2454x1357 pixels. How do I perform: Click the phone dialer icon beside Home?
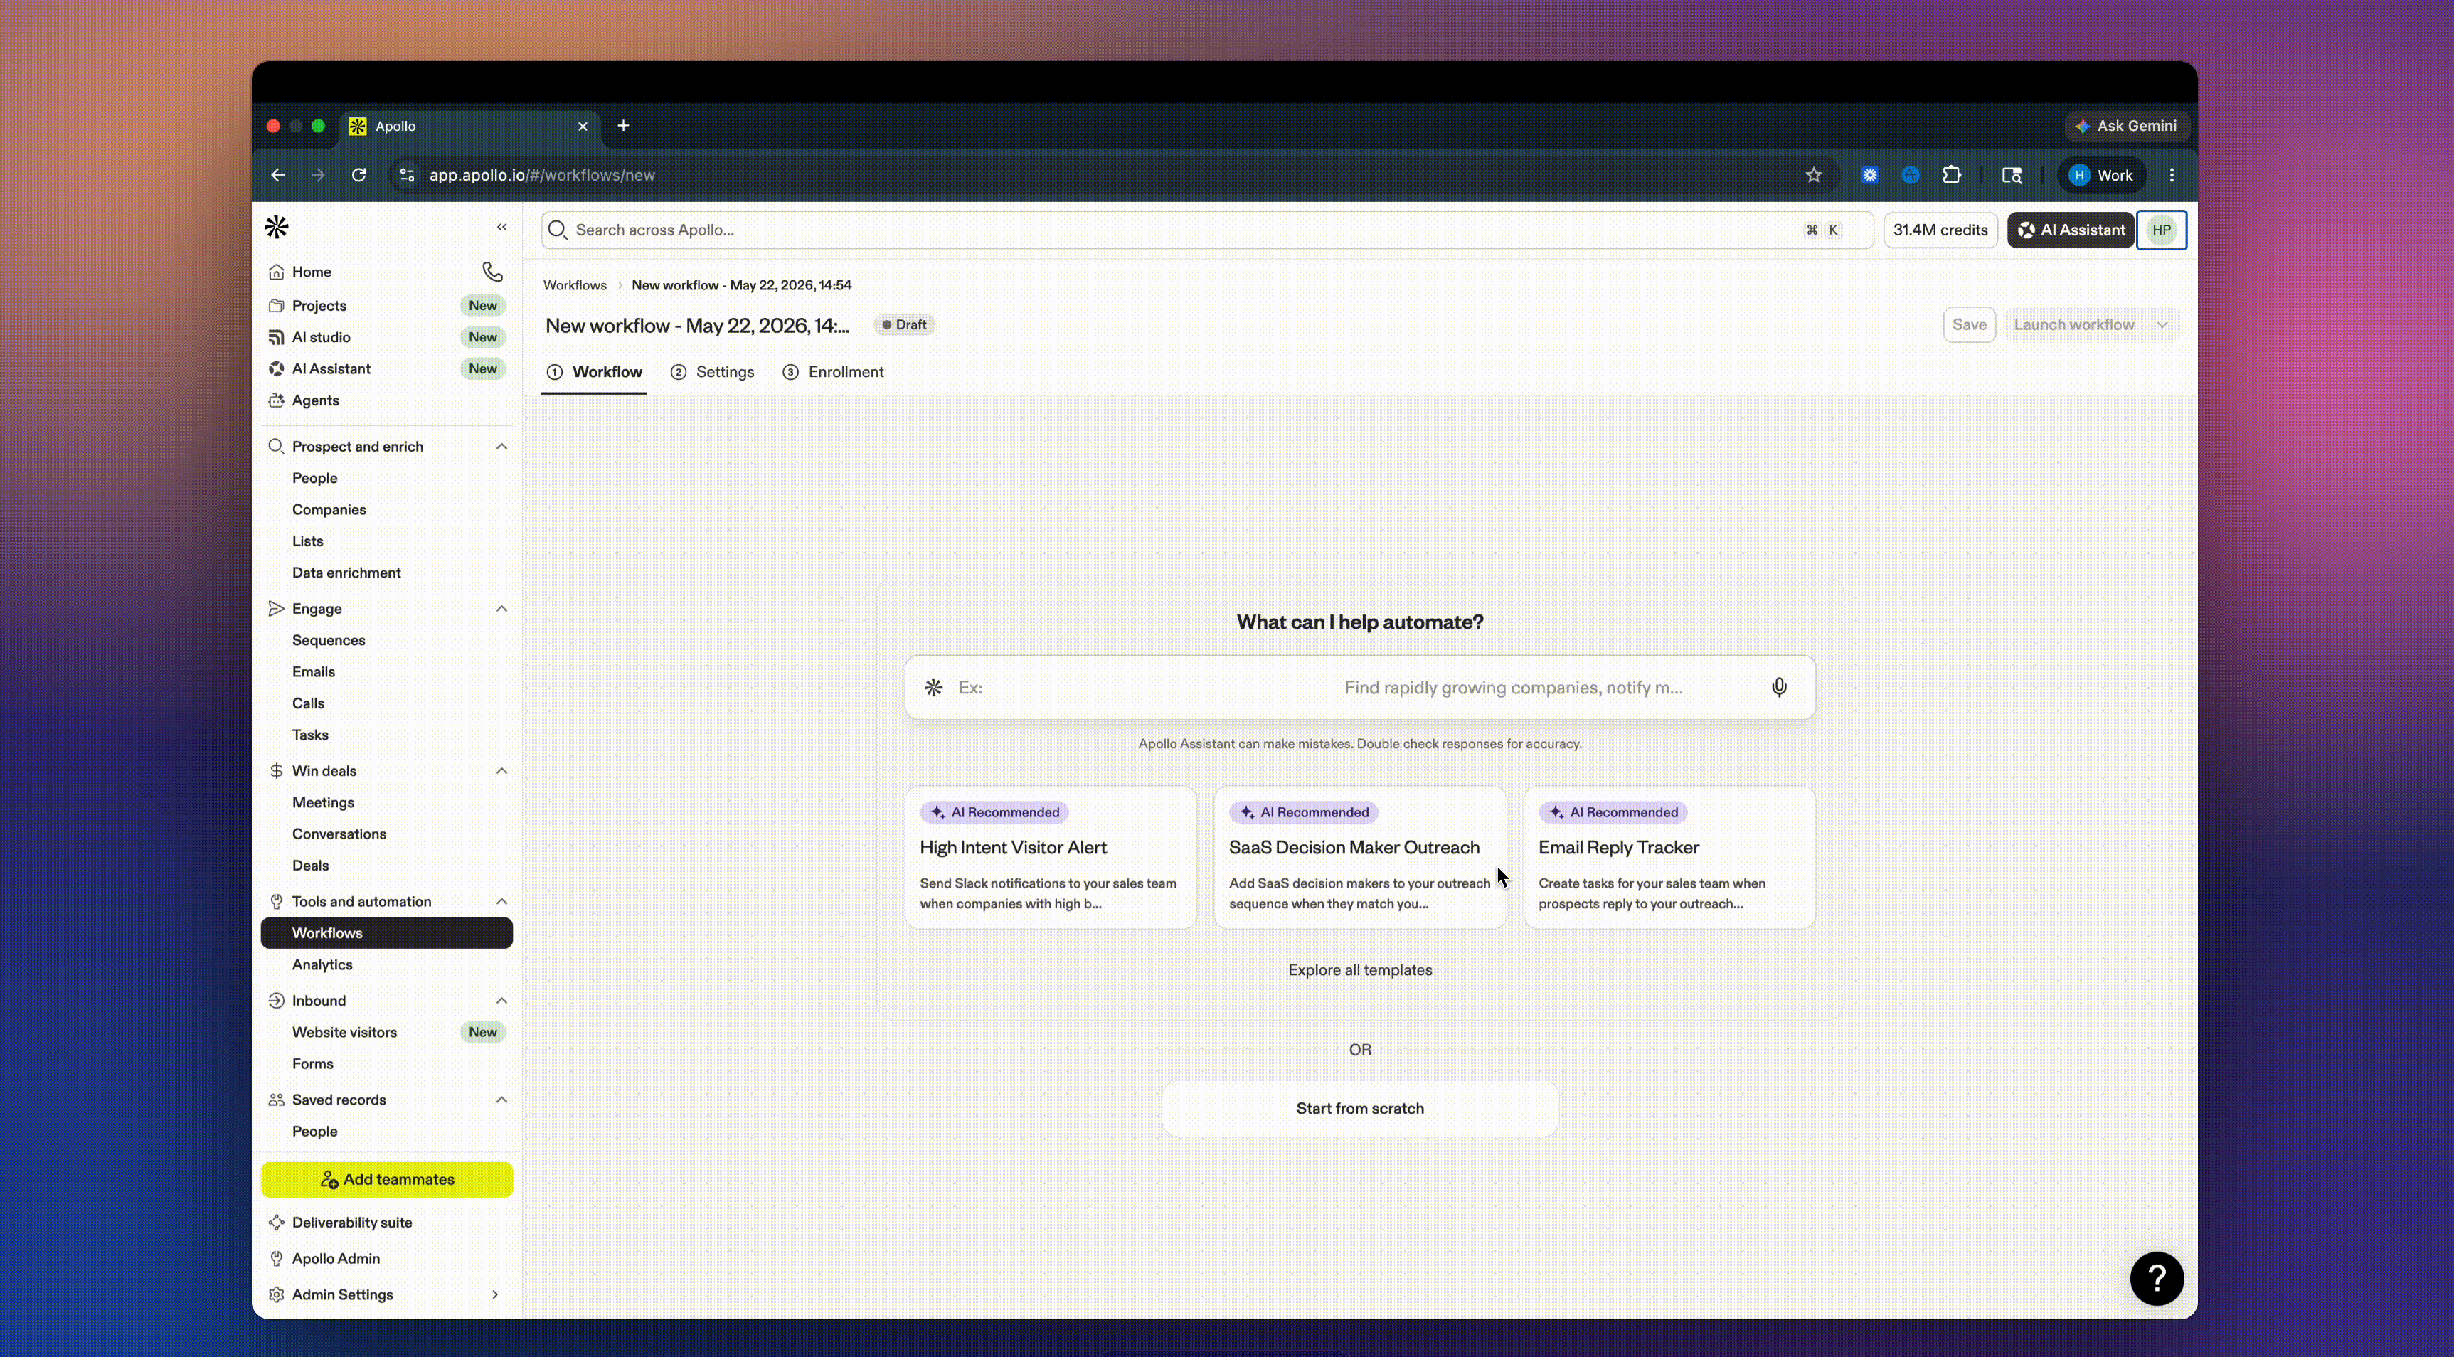tap(492, 272)
